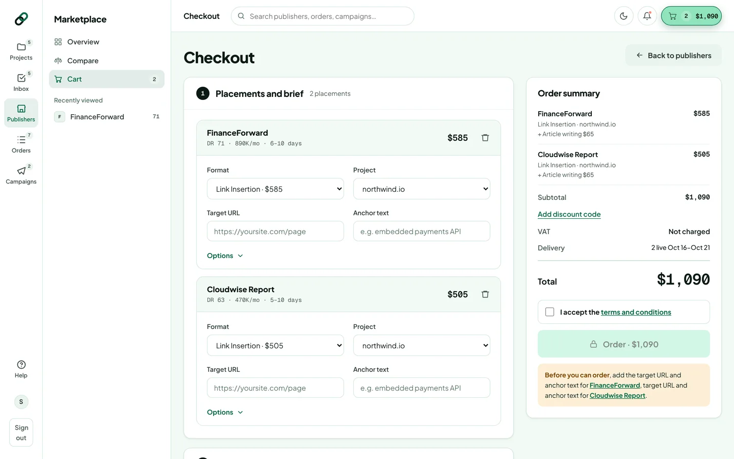This screenshot has height=459, width=734.
Task: Open notifications bell
Action: [647, 16]
